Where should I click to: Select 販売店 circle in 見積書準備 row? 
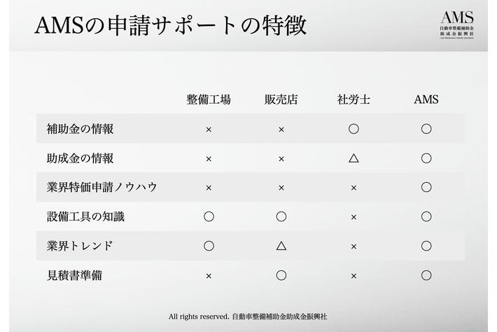click(281, 275)
